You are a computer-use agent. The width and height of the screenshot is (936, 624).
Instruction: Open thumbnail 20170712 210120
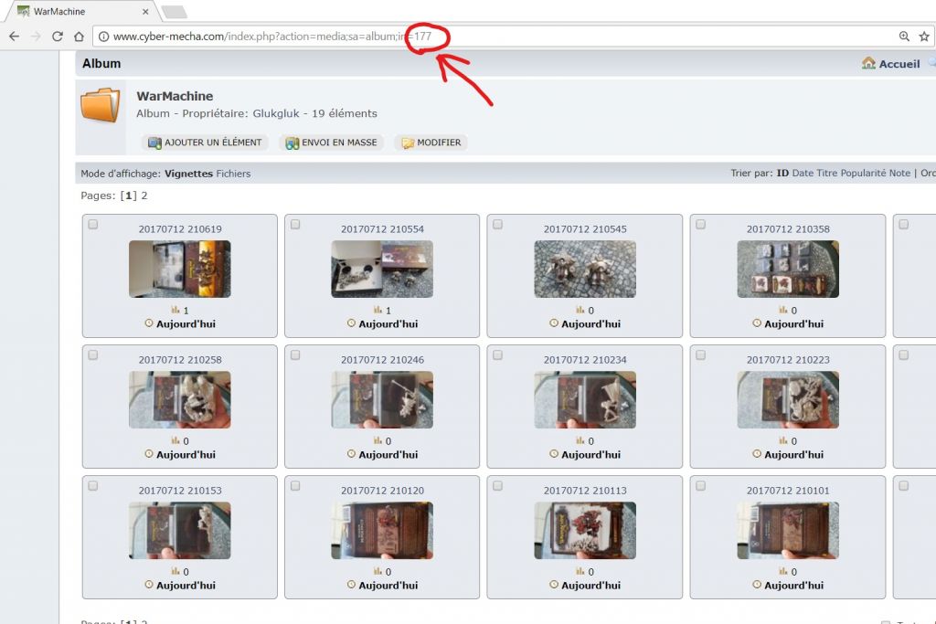click(x=382, y=530)
